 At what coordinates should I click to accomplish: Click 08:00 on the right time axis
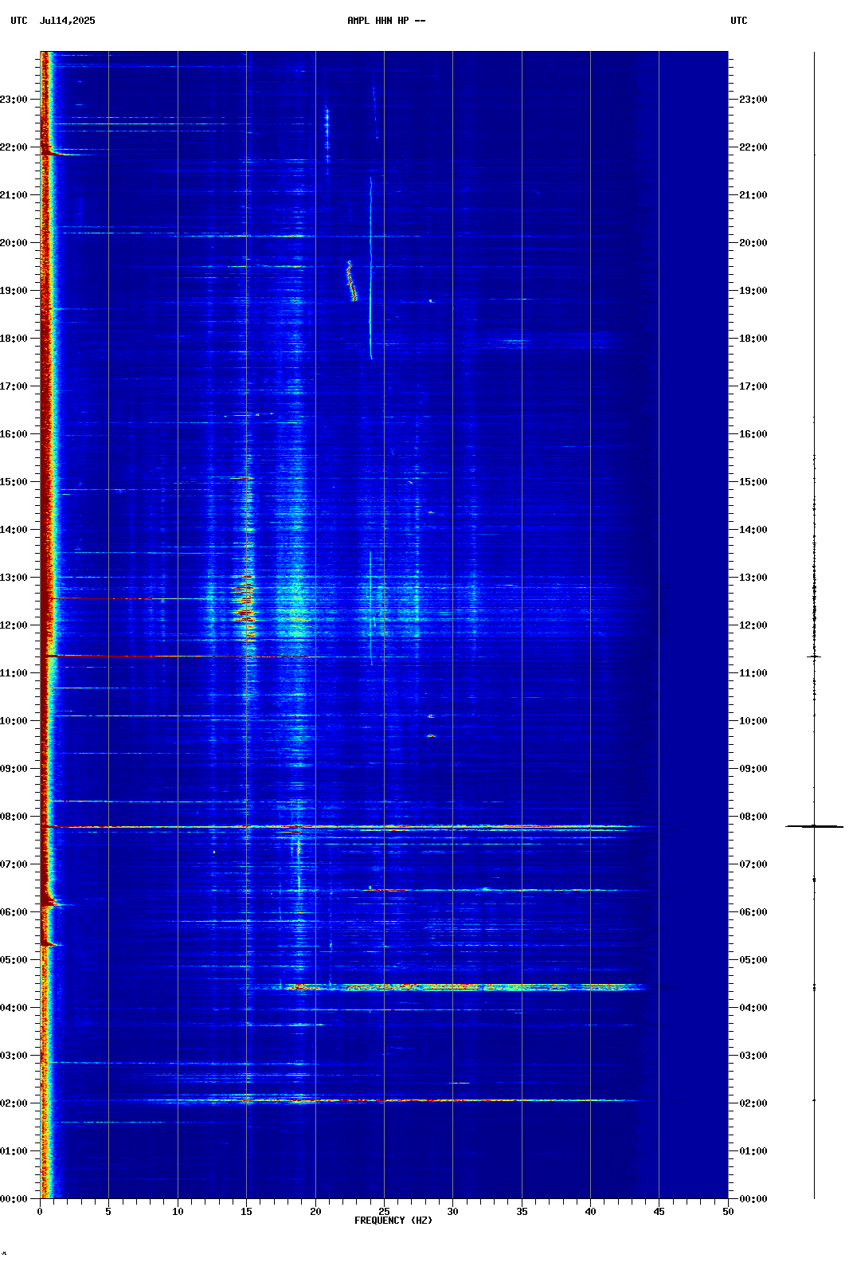click(x=753, y=817)
